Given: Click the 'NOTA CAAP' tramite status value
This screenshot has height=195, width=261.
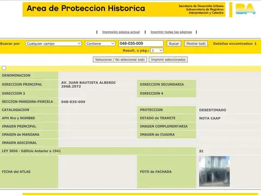Looking at the screenshot, I should [210, 118].
